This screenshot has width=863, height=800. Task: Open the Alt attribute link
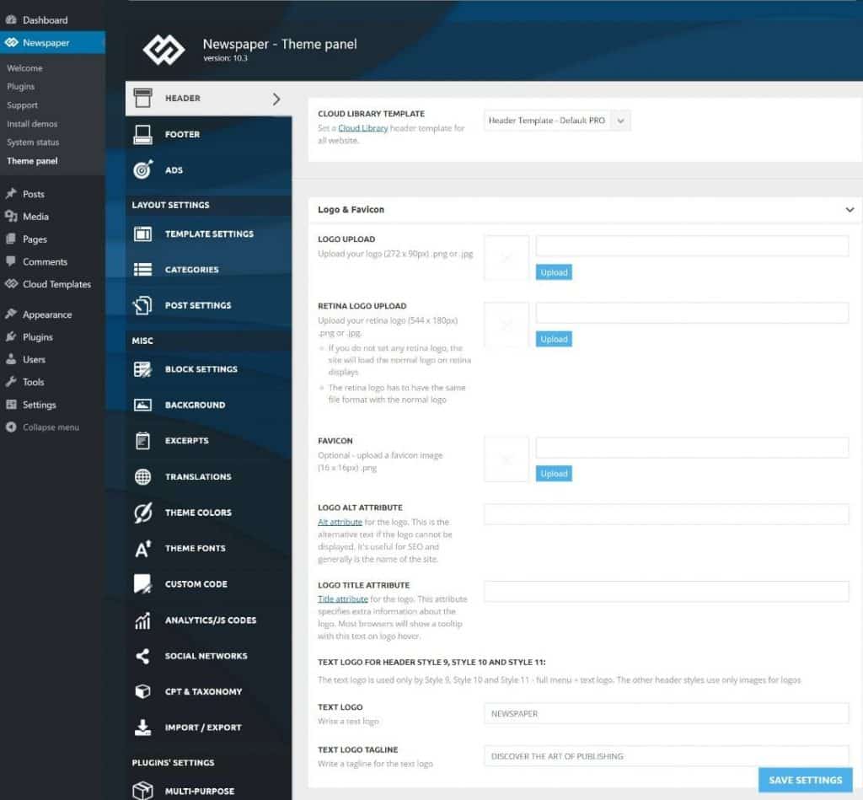[340, 522]
